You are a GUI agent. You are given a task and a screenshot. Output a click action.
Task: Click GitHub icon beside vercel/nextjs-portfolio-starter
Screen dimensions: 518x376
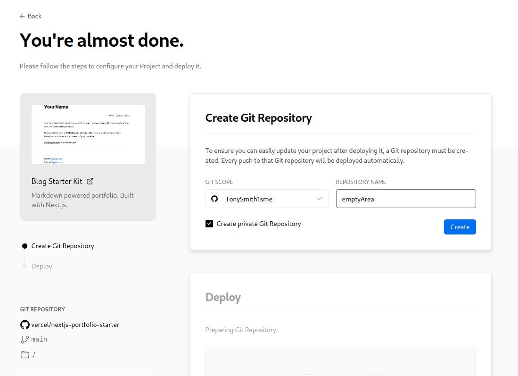(25, 325)
